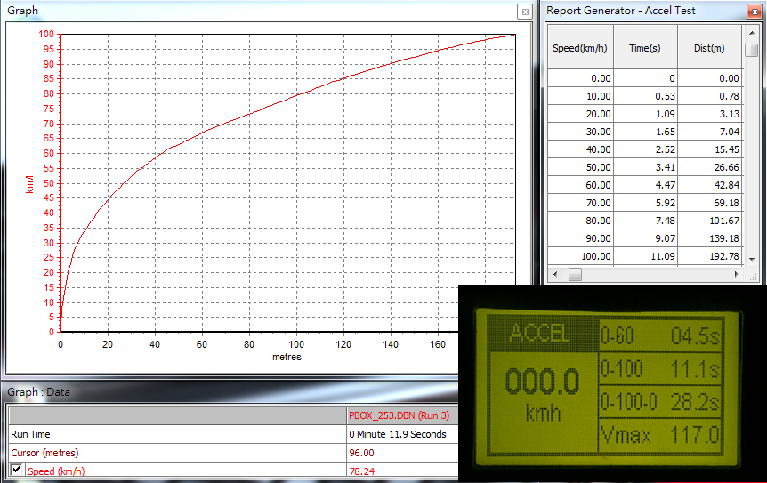Click the metres horizontal axis label
This screenshot has height=483, width=767.
coord(287,357)
